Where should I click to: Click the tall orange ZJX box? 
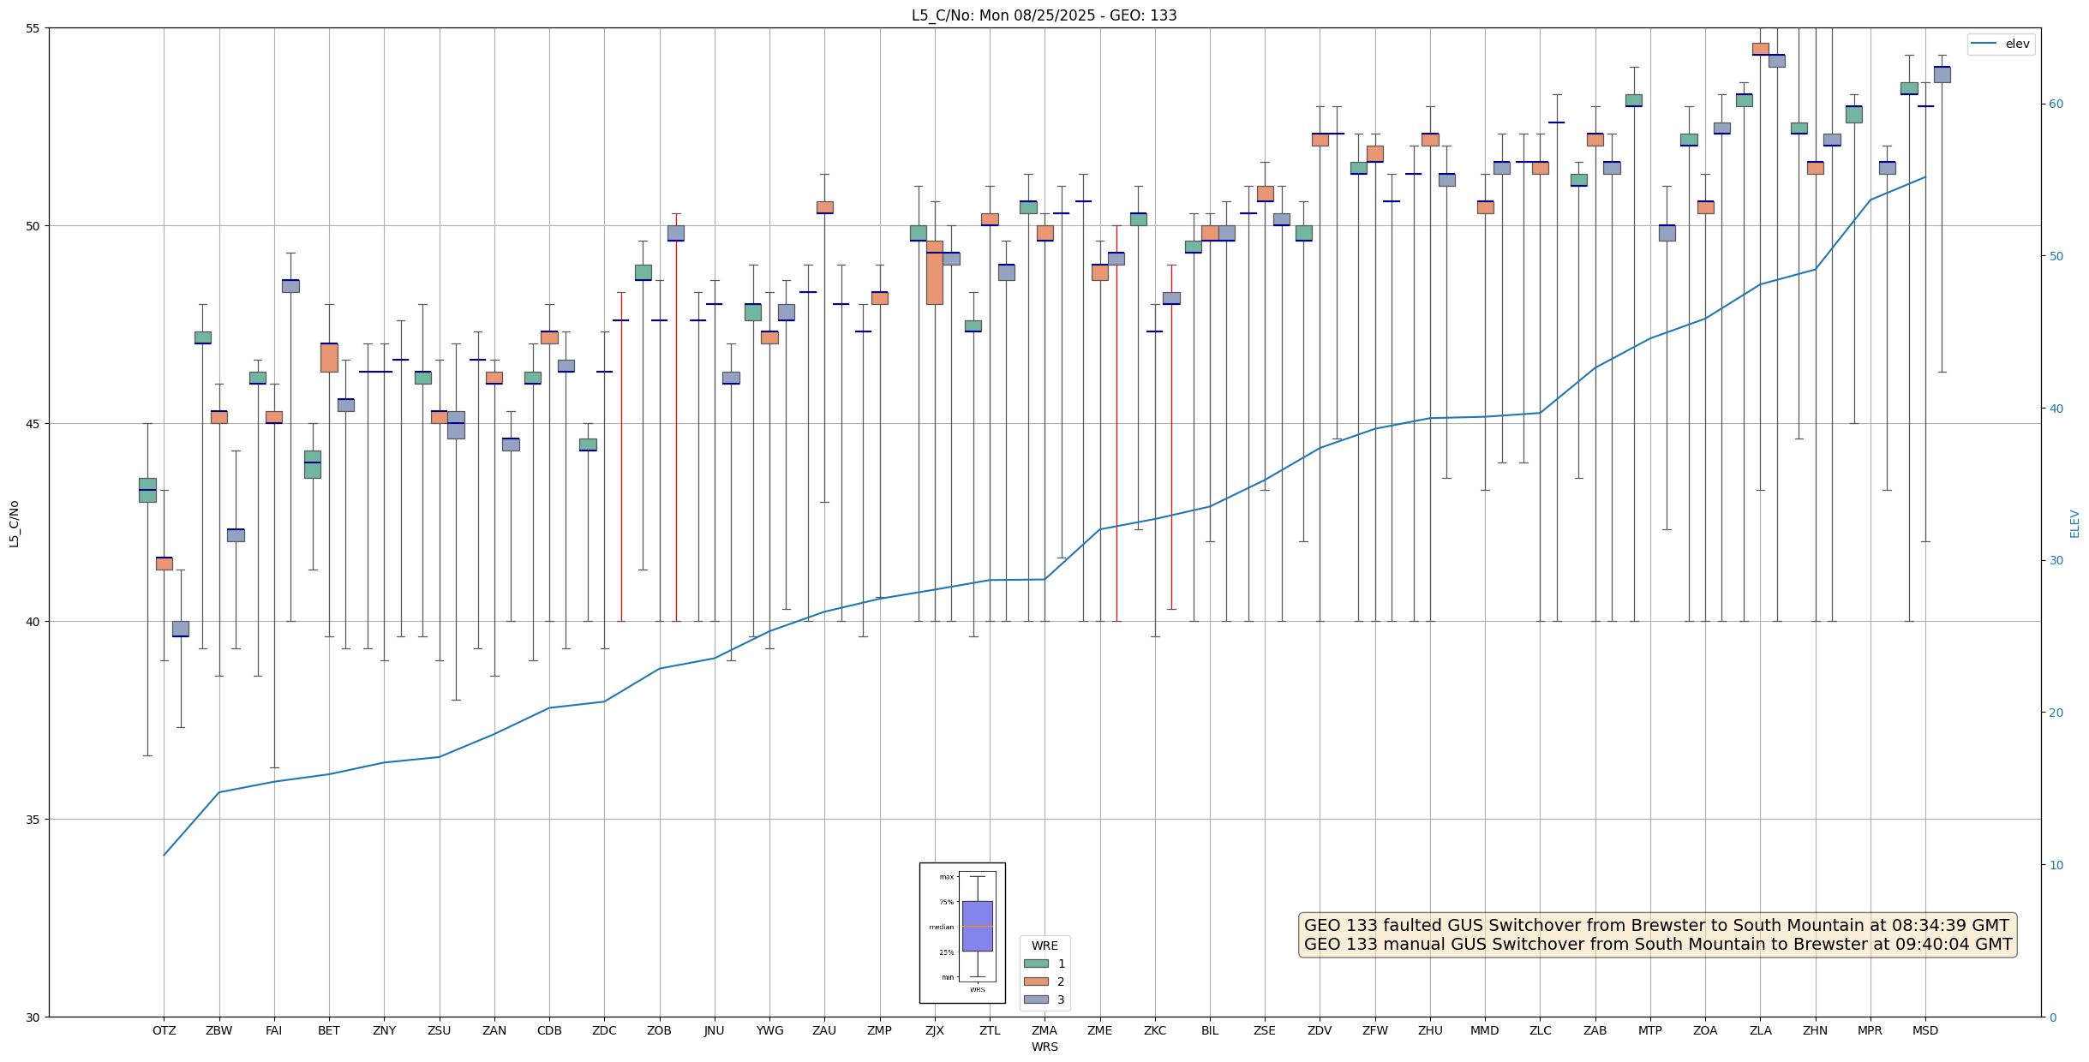pyautogui.click(x=934, y=272)
